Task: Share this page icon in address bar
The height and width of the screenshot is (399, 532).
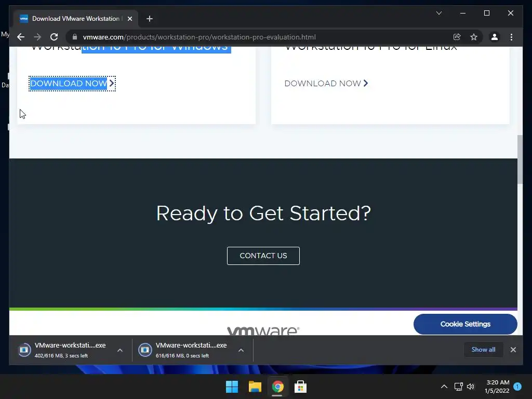Action: (x=457, y=37)
